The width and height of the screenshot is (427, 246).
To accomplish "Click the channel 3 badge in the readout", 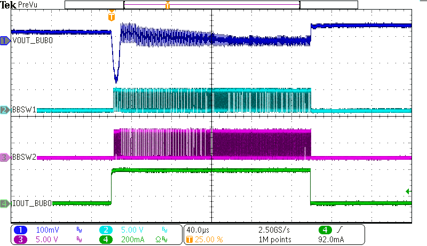I will [22, 239].
